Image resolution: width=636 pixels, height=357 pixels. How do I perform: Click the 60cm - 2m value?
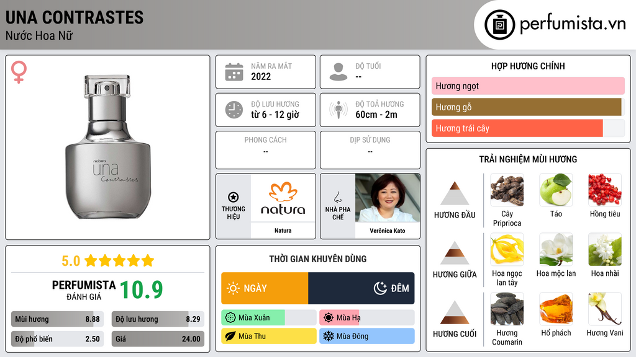pyautogui.click(x=376, y=115)
